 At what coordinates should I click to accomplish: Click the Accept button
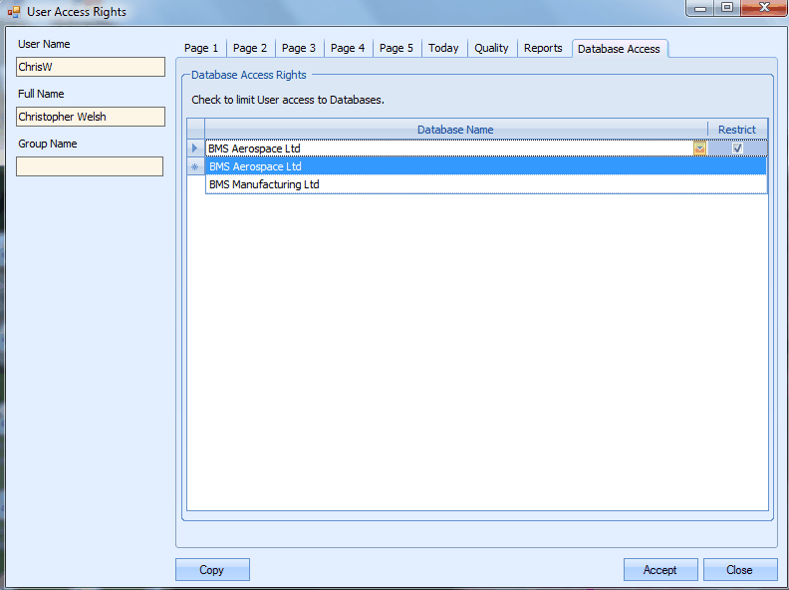coord(659,570)
